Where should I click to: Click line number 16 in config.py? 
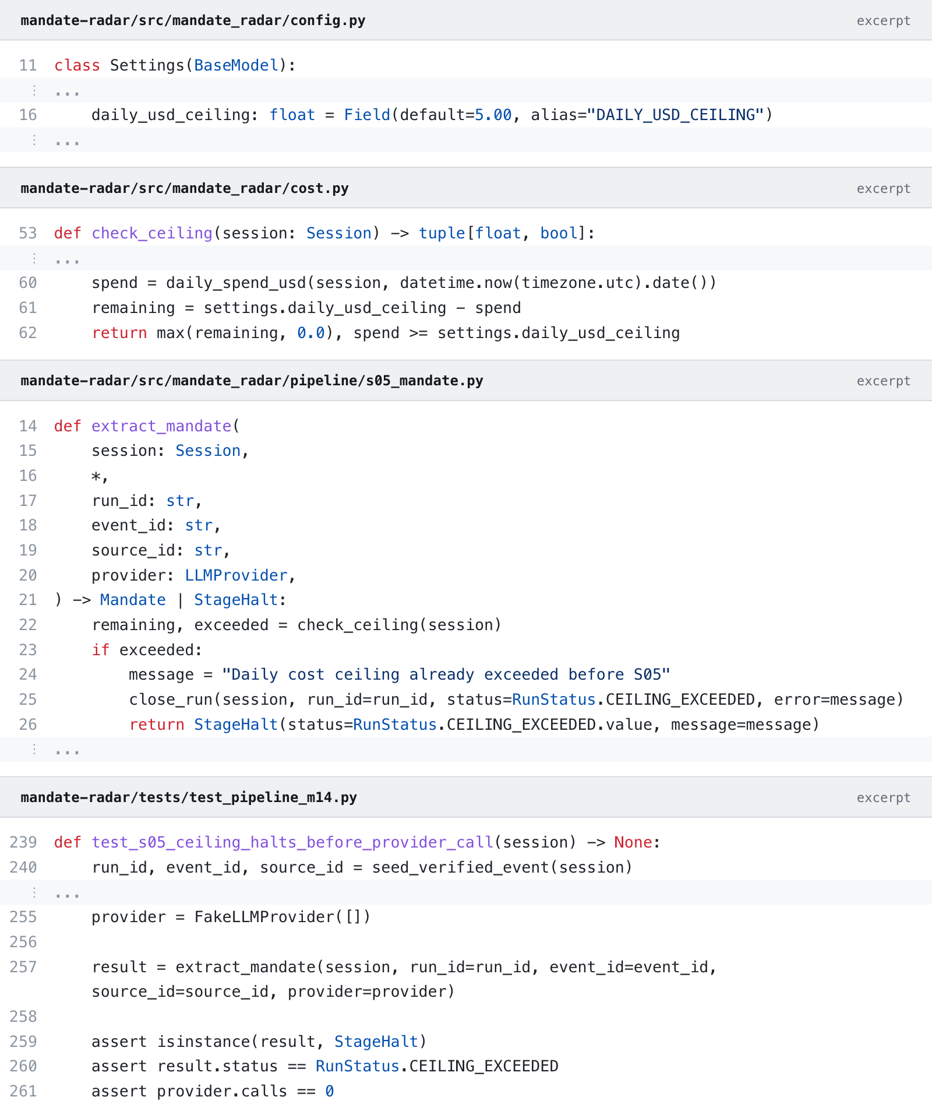point(28,115)
